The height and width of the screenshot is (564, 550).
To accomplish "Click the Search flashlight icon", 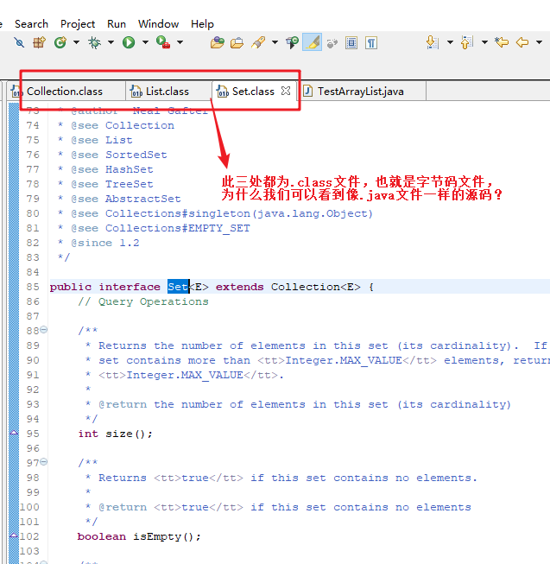I will (258, 43).
